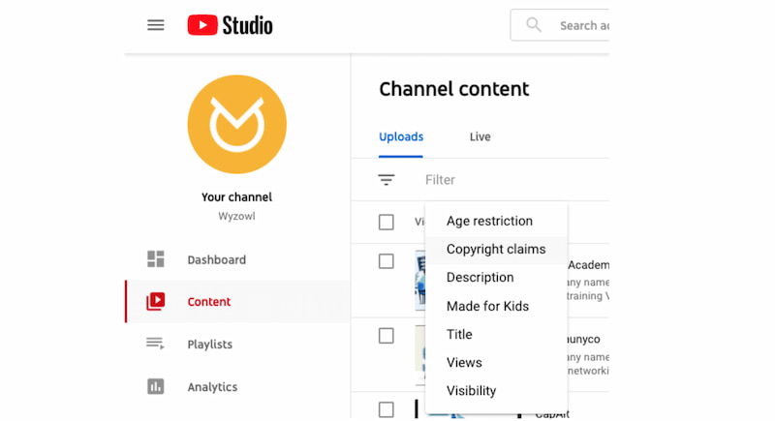Choose Views filter option
This screenshot has height=421, width=775.
click(x=496, y=362)
